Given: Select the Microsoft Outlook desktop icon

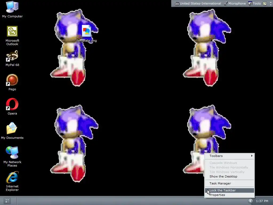Looking at the screenshot, I should tap(12, 31).
